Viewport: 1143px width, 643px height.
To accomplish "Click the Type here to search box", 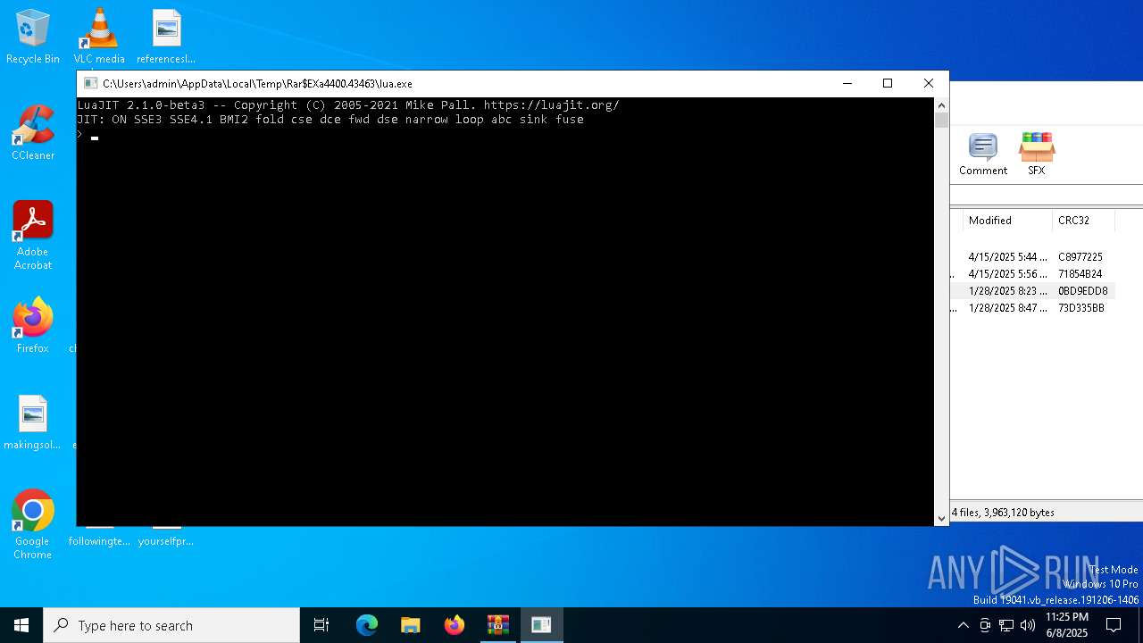I will (x=171, y=625).
